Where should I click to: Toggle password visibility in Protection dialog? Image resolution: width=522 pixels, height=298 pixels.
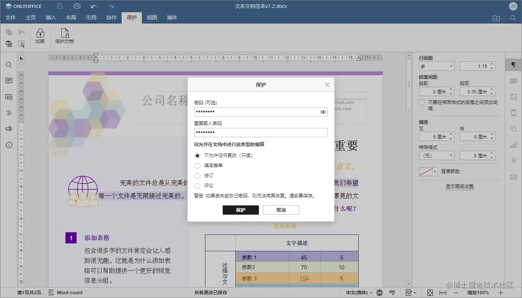tap(322, 112)
